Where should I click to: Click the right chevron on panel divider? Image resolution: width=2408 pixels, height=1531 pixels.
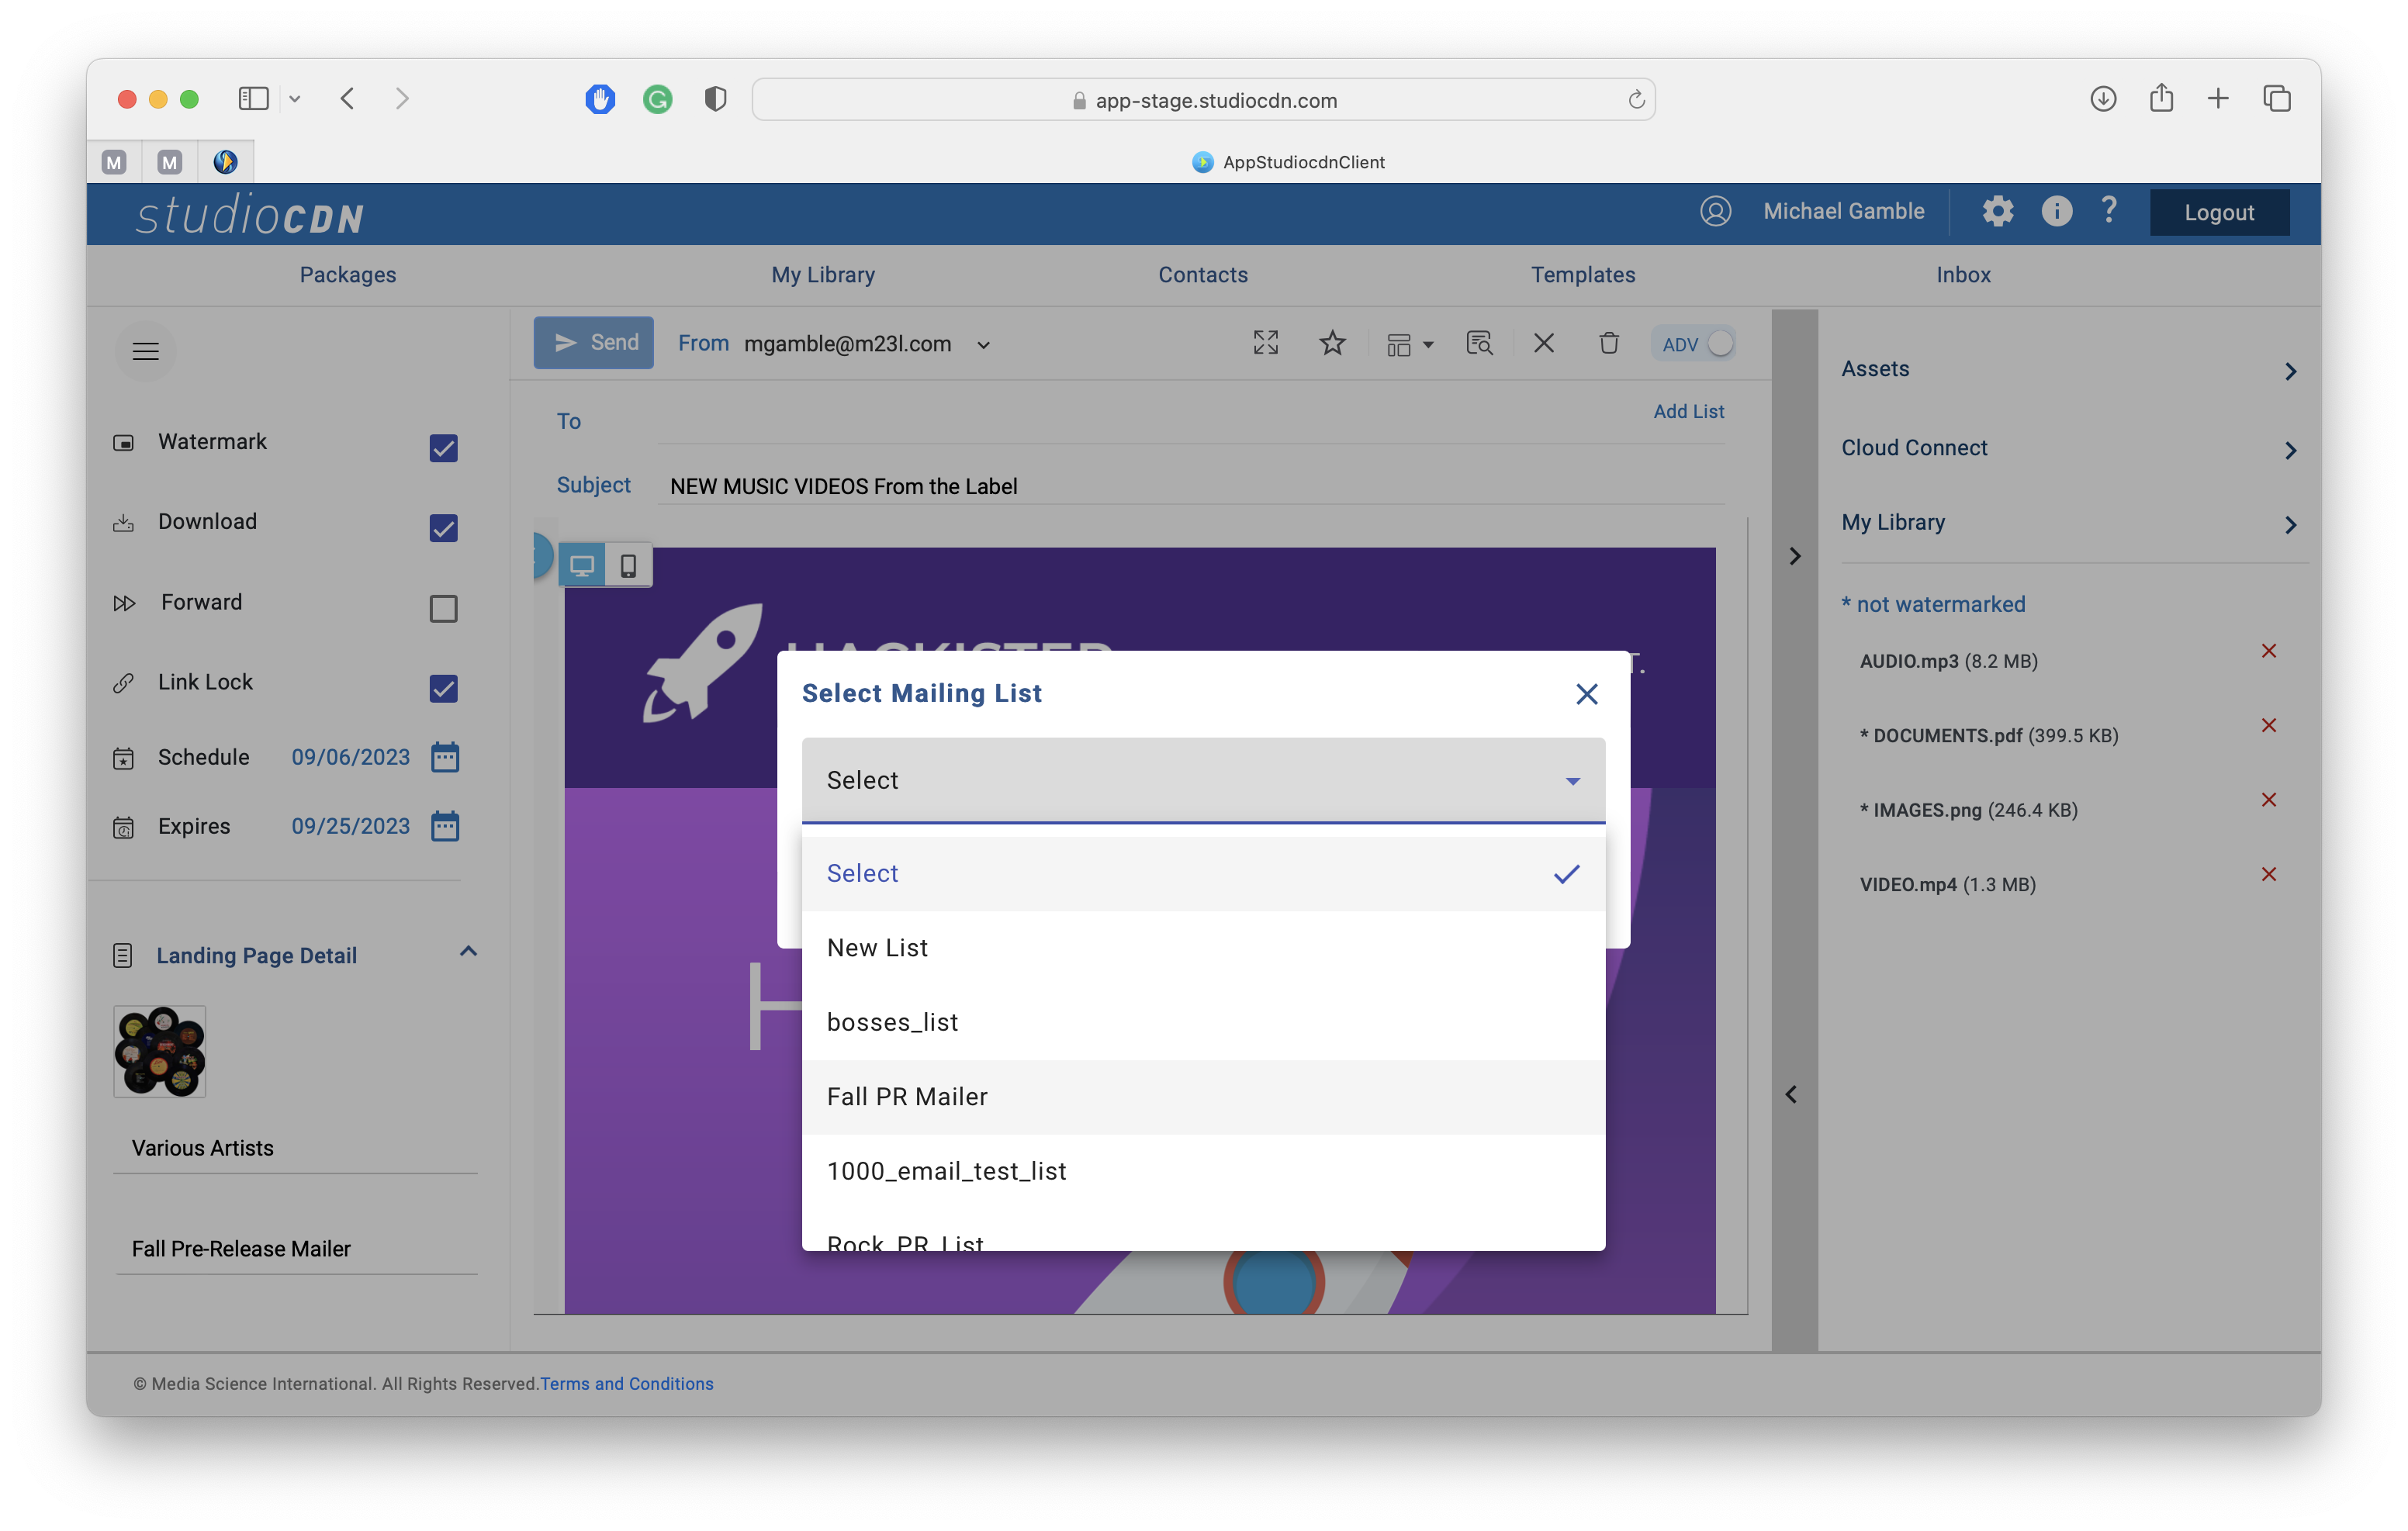(1794, 556)
